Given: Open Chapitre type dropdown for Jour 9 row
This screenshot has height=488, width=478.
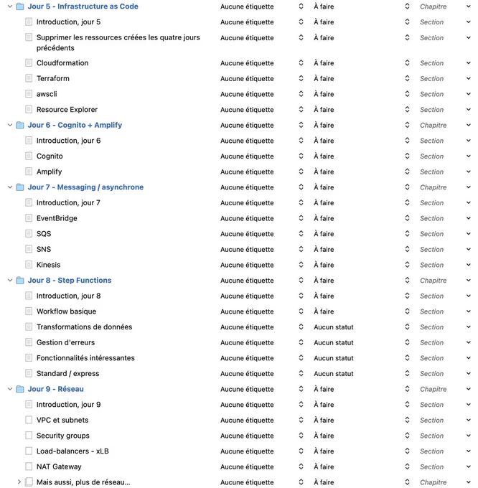Looking at the screenshot, I should pyautogui.click(x=469, y=389).
